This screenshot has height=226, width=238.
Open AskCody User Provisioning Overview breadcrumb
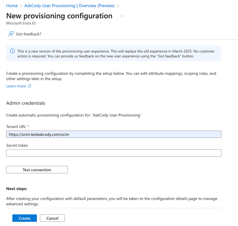click(x=70, y=6)
